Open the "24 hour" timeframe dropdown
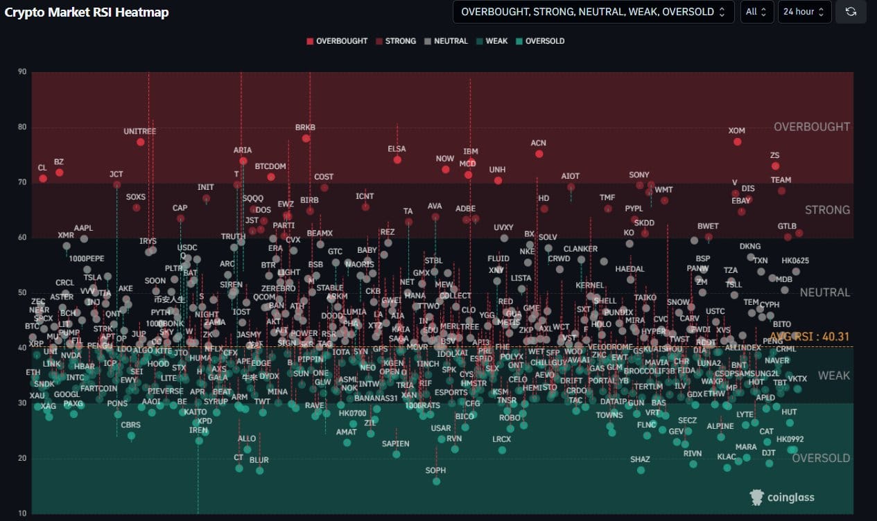Viewport: 877px width, 521px height. 805,12
